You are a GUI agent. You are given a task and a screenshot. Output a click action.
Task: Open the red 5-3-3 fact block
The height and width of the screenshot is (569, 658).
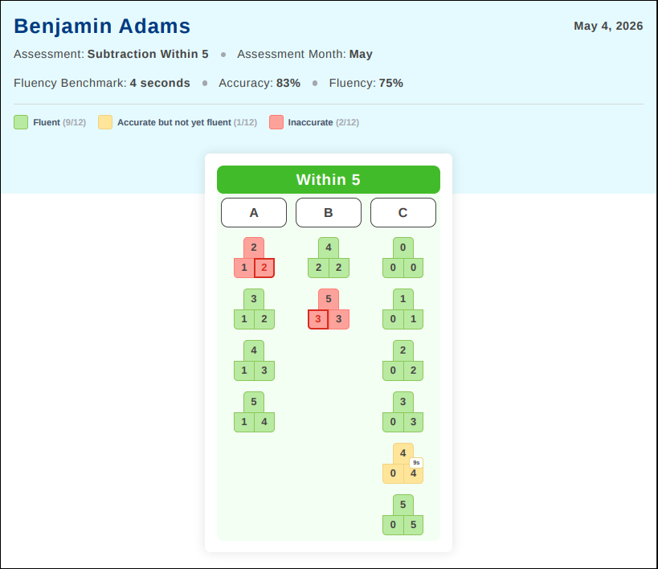click(x=329, y=309)
